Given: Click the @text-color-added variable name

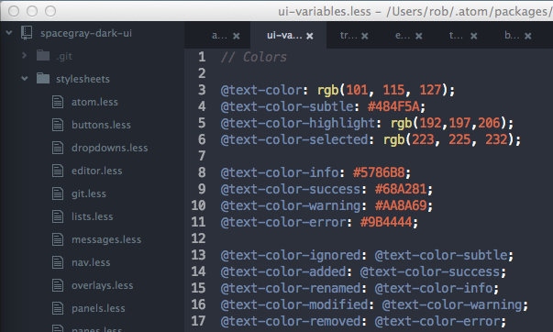Looking at the screenshot, I should [283, 271].
